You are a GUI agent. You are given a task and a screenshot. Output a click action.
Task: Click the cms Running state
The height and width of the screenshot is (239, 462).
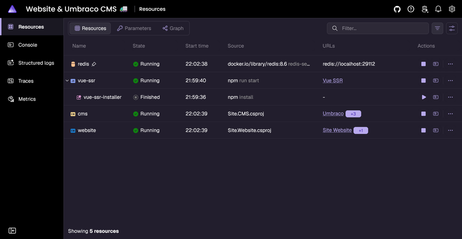pos(146,114)
